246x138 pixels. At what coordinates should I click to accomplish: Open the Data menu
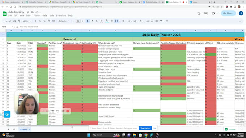click(x=44, y=15)
